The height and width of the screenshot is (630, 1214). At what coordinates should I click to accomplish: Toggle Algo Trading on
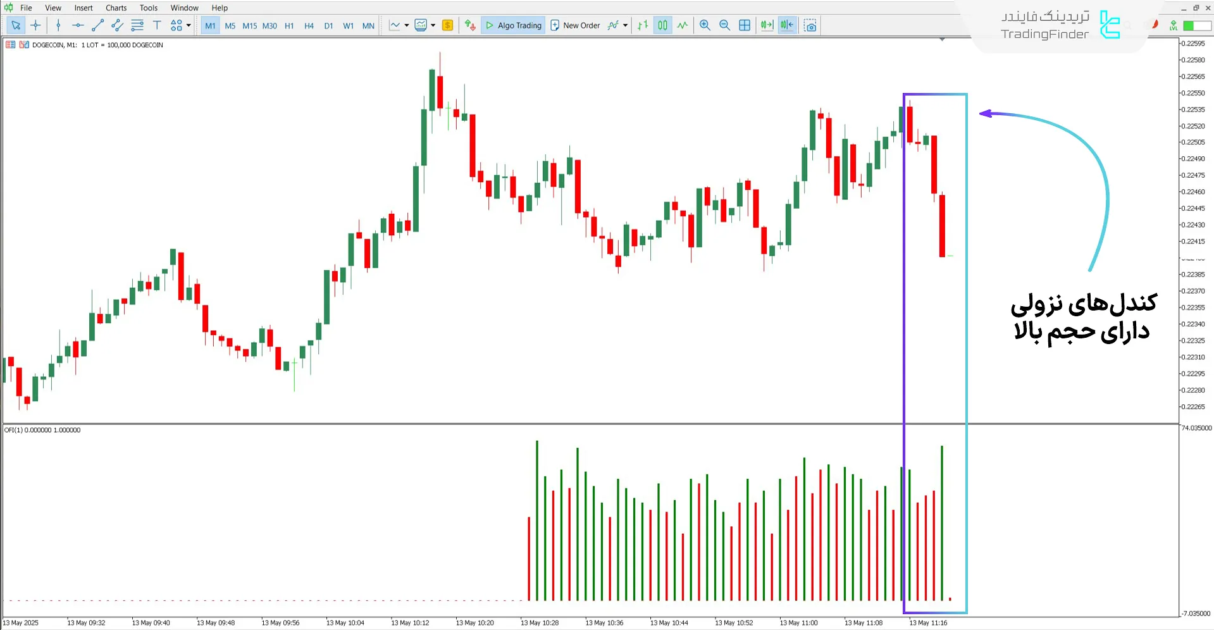click(x=512, y=25)
